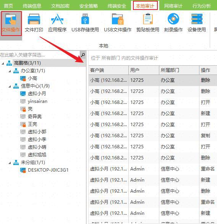Switch to the 终端信息 tab
This screenshot has height=224, width=217.
pos(32,6)
